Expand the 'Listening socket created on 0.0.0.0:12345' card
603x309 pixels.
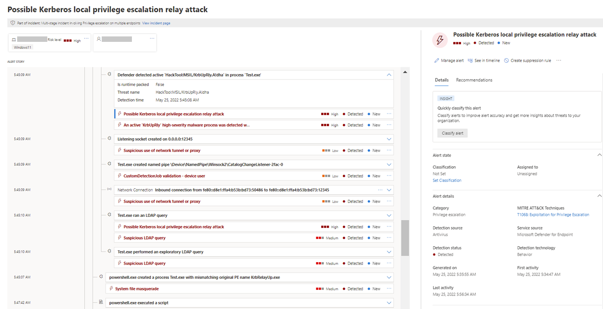(389, 139)
